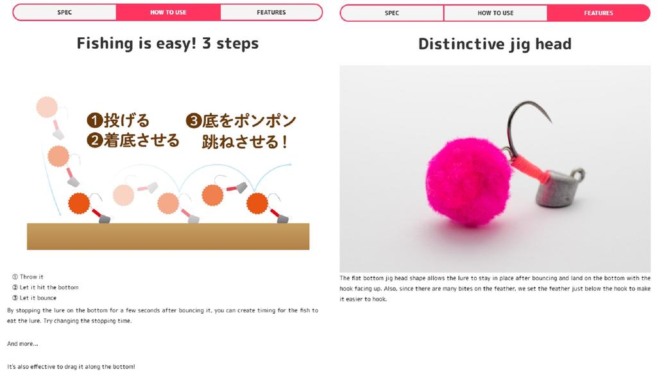Click the 'Distinctive jig head' heading
657x376 pixels.
(x=495, y=44)
